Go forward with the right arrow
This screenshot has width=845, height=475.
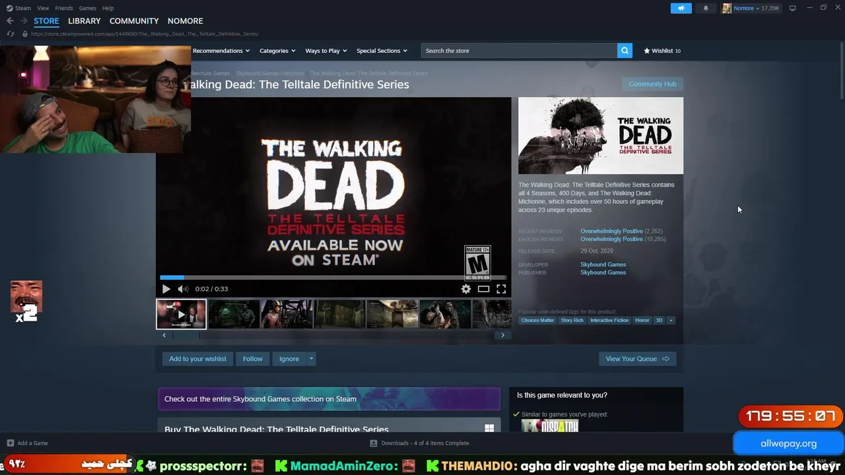pyautogui.click(x=24, y=21)
